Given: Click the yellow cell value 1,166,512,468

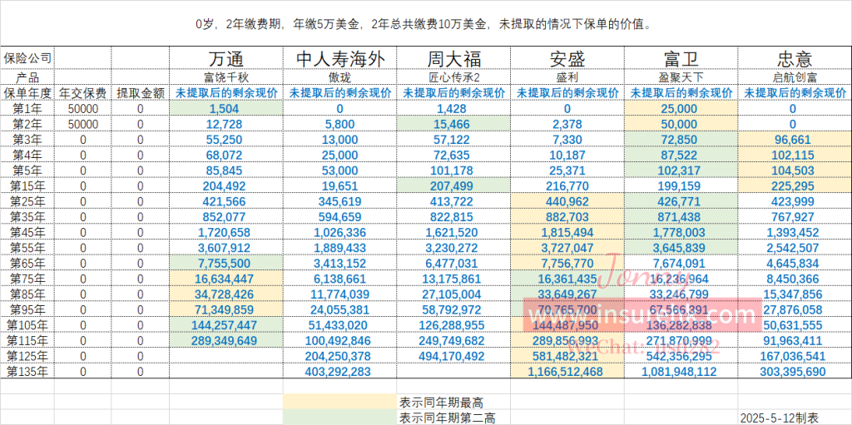Looking at the screenshot, I should [567, 373].
